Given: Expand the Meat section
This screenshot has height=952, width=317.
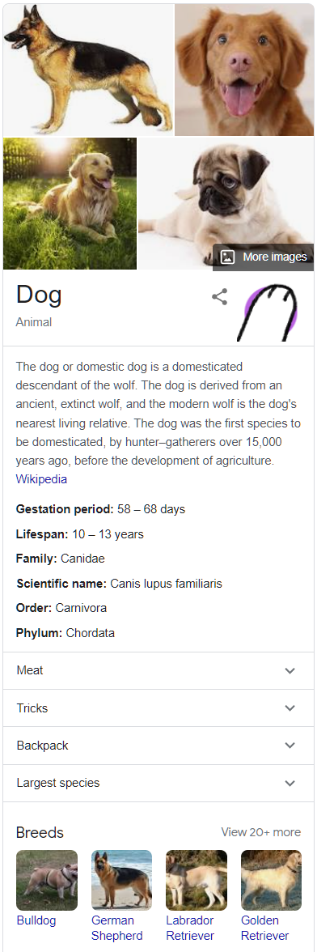Looking at the screenshot, I should click(x=158, y=671).
